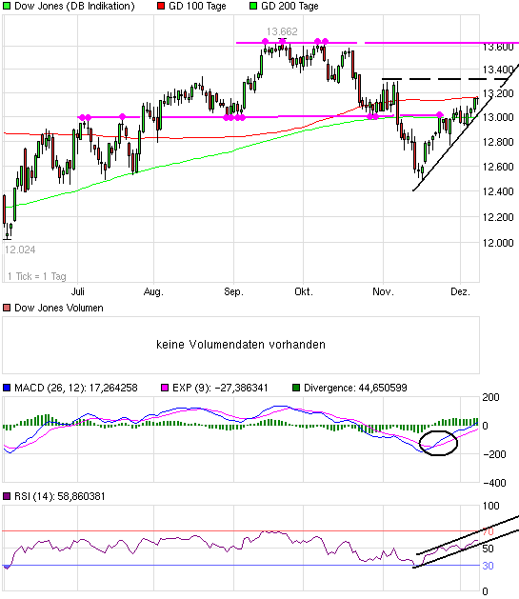Click the Sep. month axis label
Image resolution: width=519 pixels, height=599 pixels.
coord(233,291)
